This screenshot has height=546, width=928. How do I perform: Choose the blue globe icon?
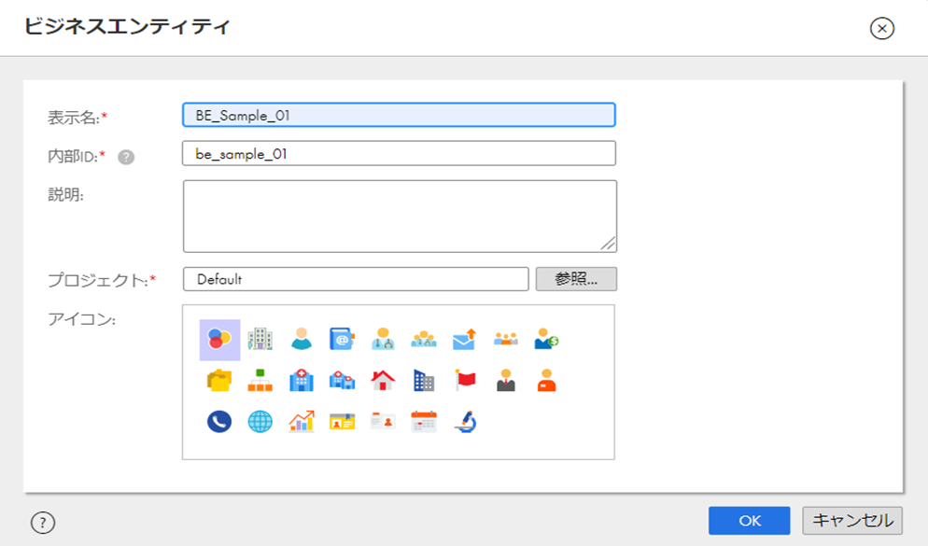(260, 422)
